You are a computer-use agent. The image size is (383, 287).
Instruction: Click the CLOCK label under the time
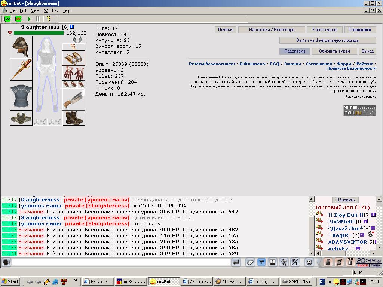[x=363, y=266]
